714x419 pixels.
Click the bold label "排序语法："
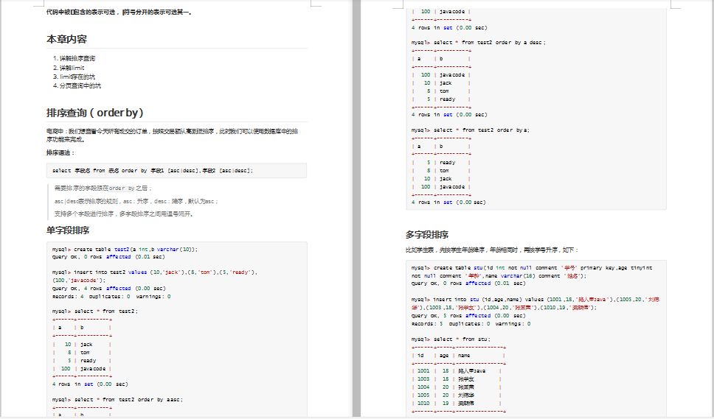(x=60, y=152)
